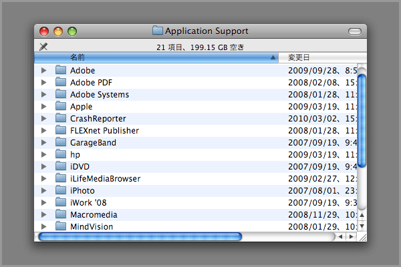Click the 2009/02/27 modification date

(x=323, y=179)
